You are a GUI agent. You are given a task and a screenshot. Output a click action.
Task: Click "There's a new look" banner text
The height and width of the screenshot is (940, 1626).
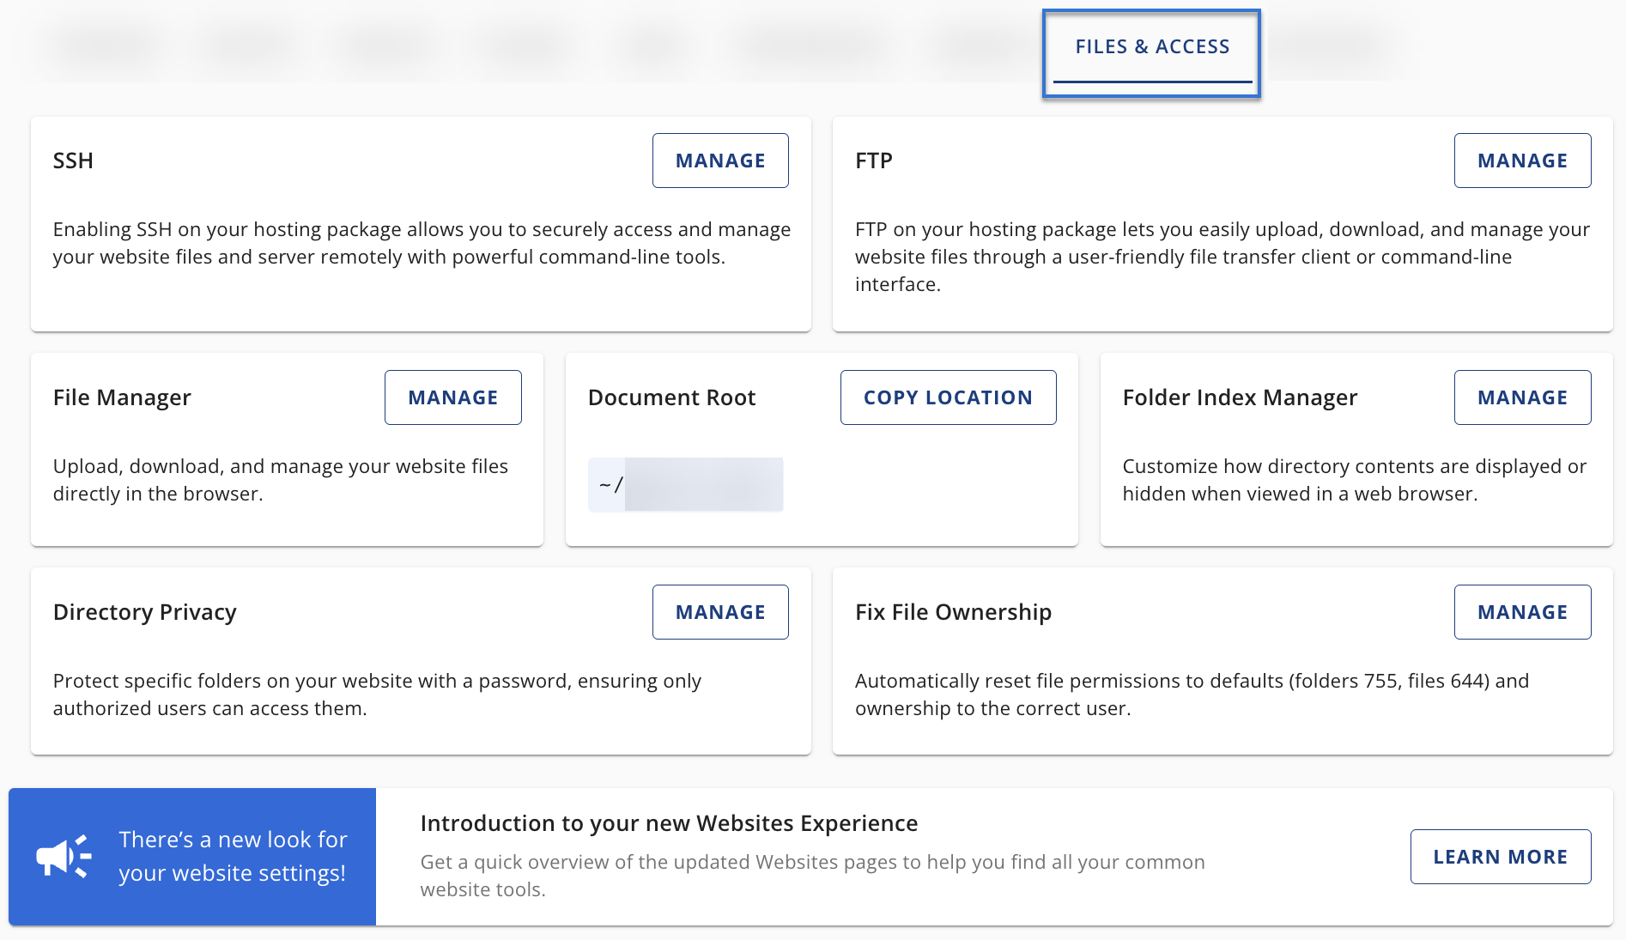point(233,856)
